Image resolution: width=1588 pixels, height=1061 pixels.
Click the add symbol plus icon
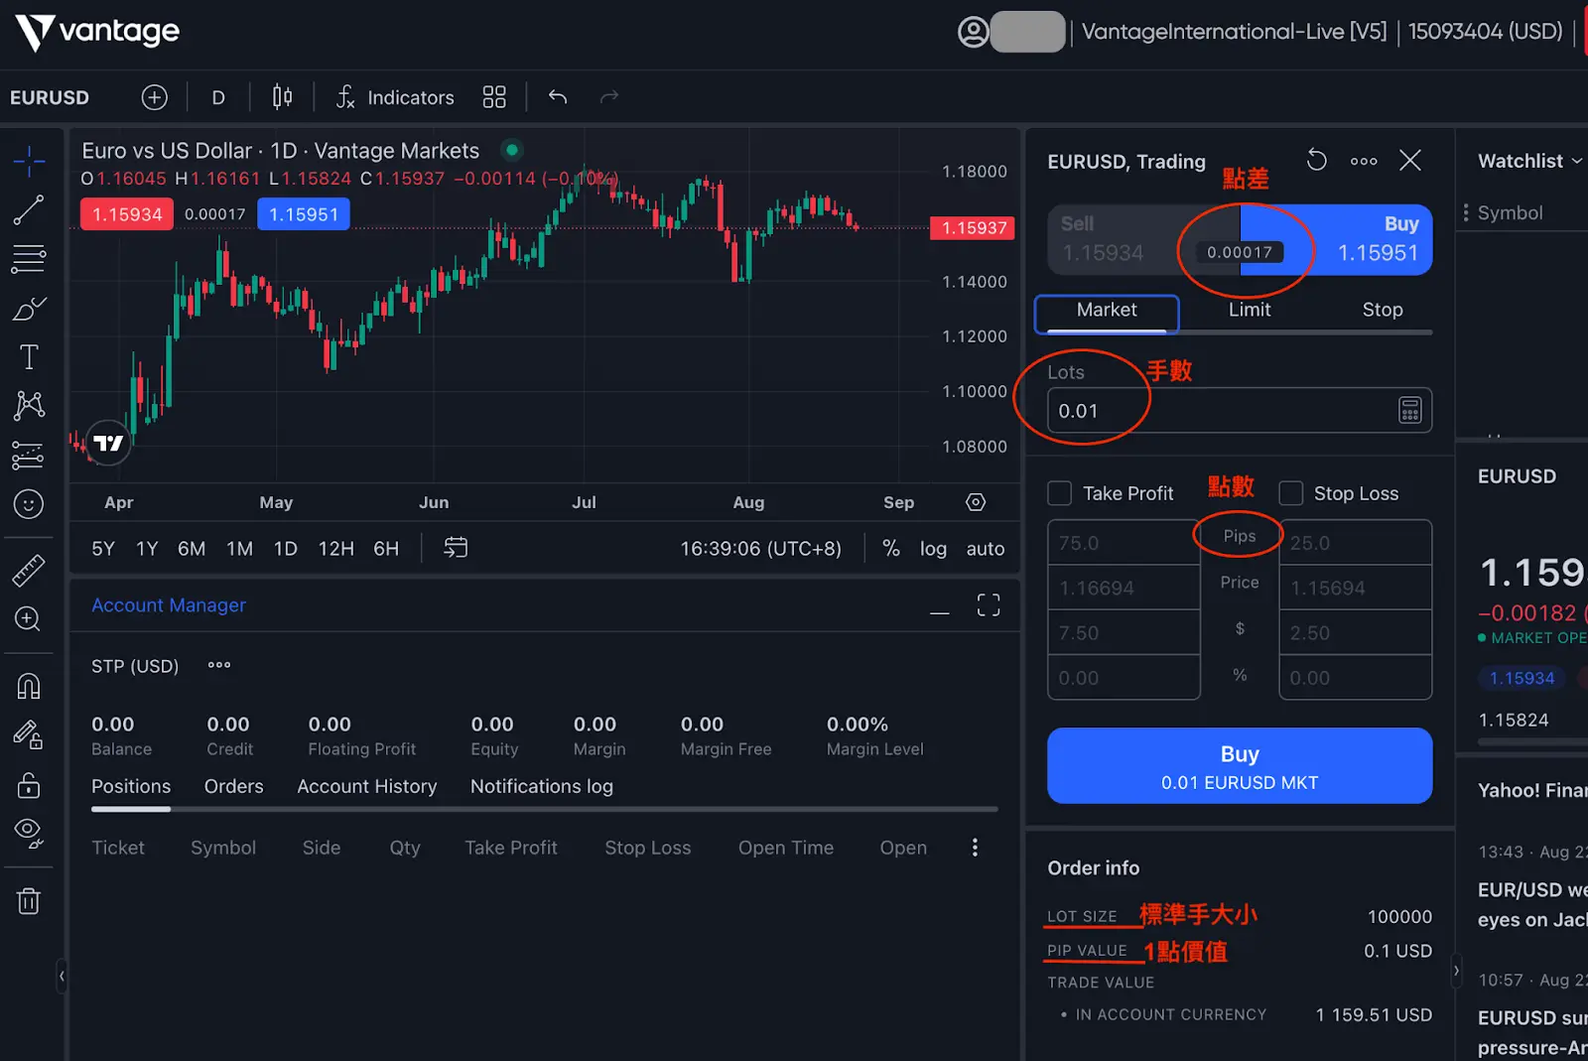click(x=154, y=97)
